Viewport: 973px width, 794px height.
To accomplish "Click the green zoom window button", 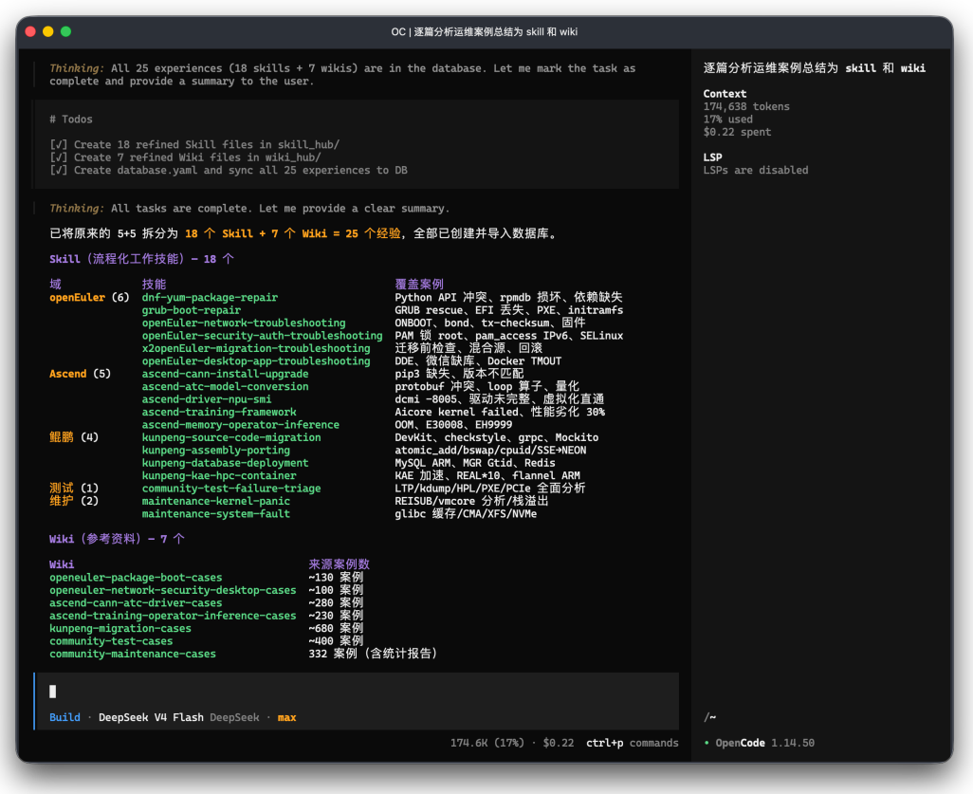I will [x=65, y=31].
